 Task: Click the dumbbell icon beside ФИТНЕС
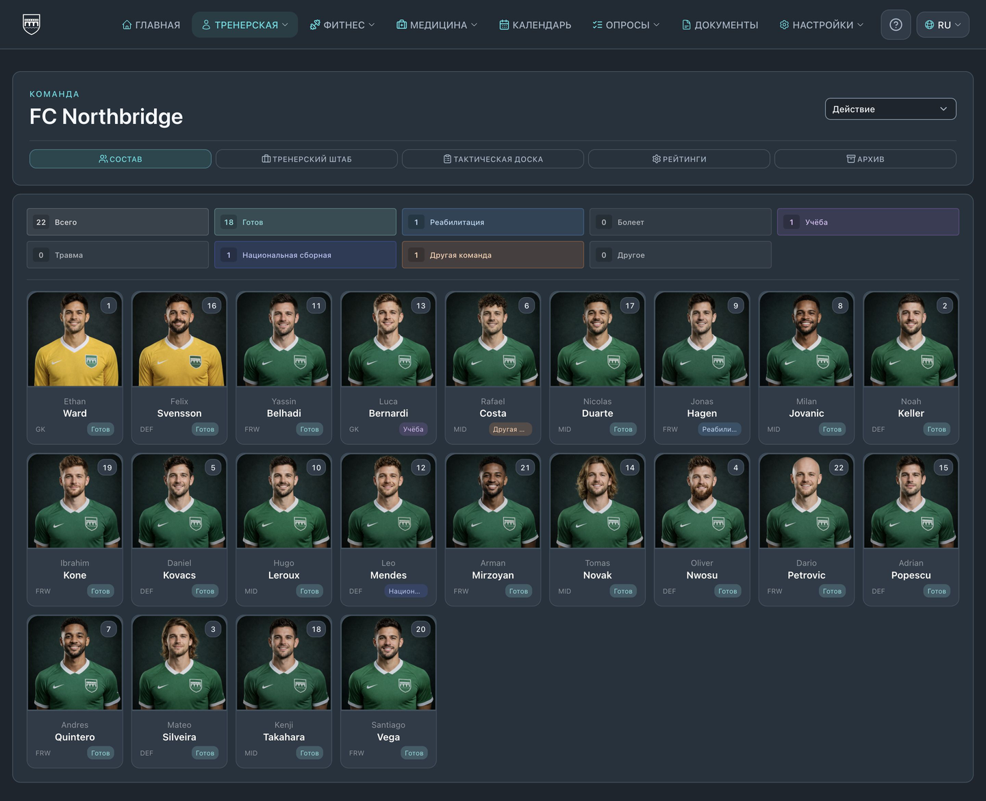click(x=315, y=25)
